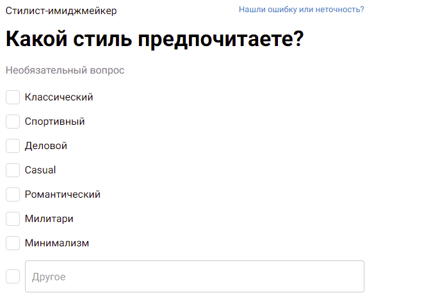Click the Деловой label text
This screenshot has height=302, width=440.
pos(46,146)
